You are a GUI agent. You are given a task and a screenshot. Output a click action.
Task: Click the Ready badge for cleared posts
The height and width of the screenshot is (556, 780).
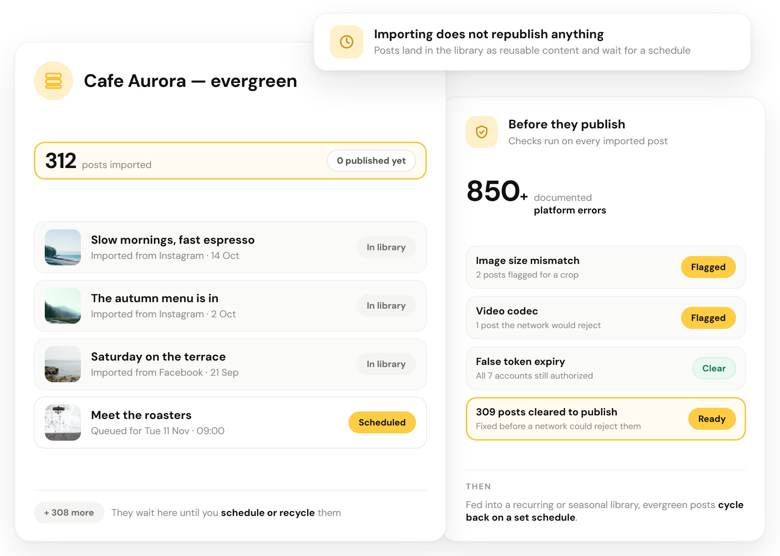pyautogui.click(x=712, y=419)
